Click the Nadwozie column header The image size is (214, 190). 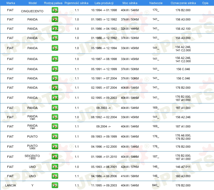[156, 3]
